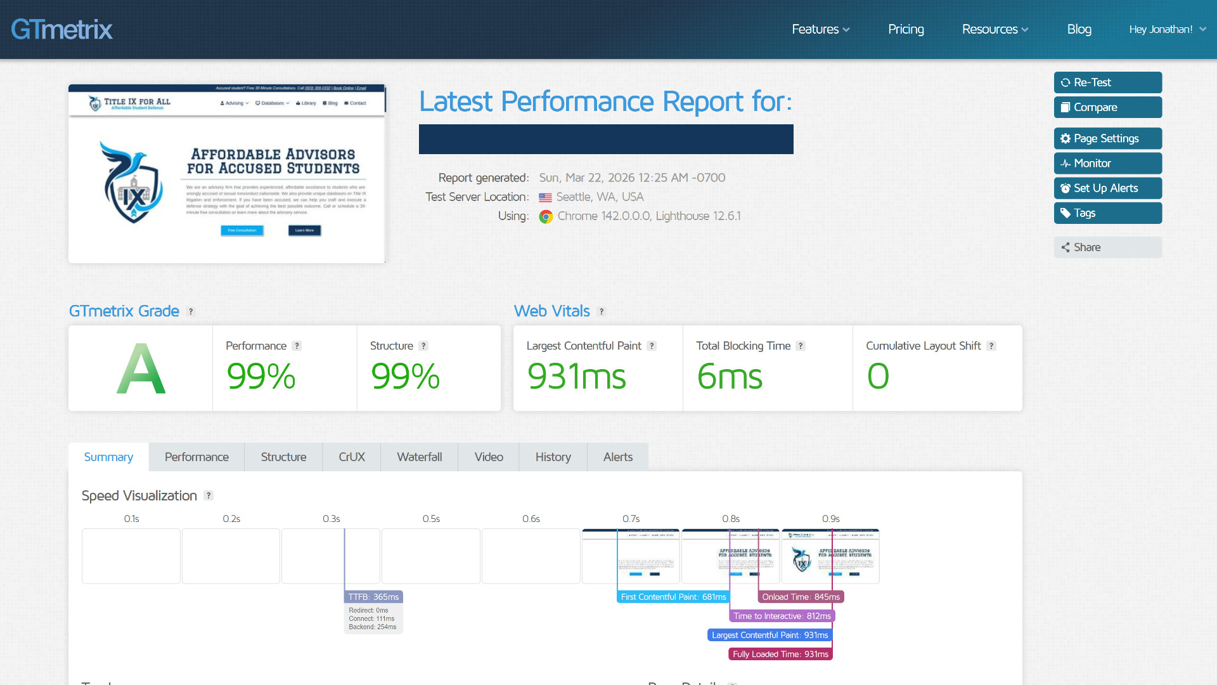1217x685 pixels.
Task: Open the Hey Jonathan account dropdown
Action: [x=1167, y=29]
